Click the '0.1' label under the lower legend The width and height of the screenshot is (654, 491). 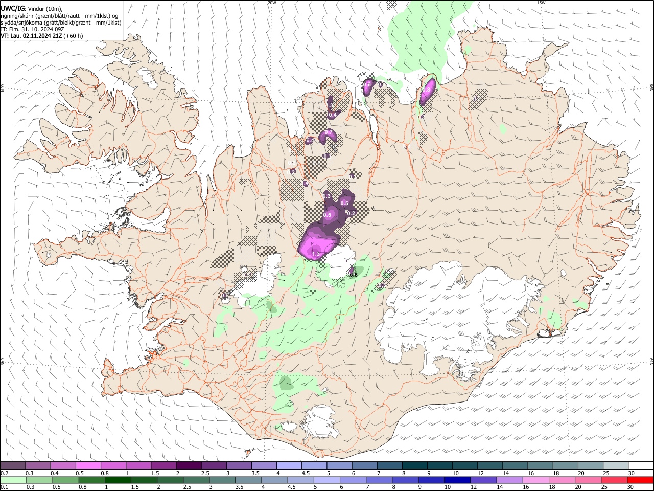(4, 487)
